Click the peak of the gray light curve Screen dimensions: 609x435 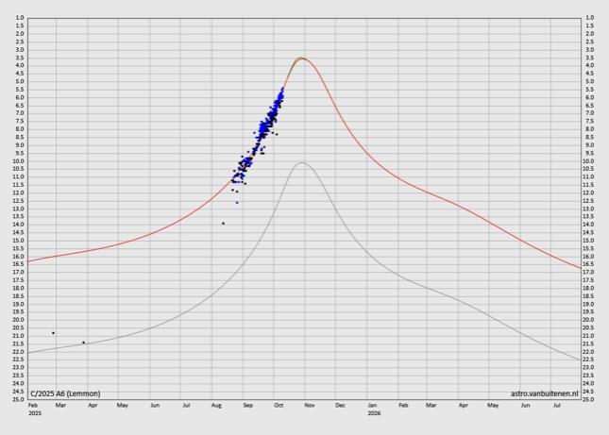301,162
